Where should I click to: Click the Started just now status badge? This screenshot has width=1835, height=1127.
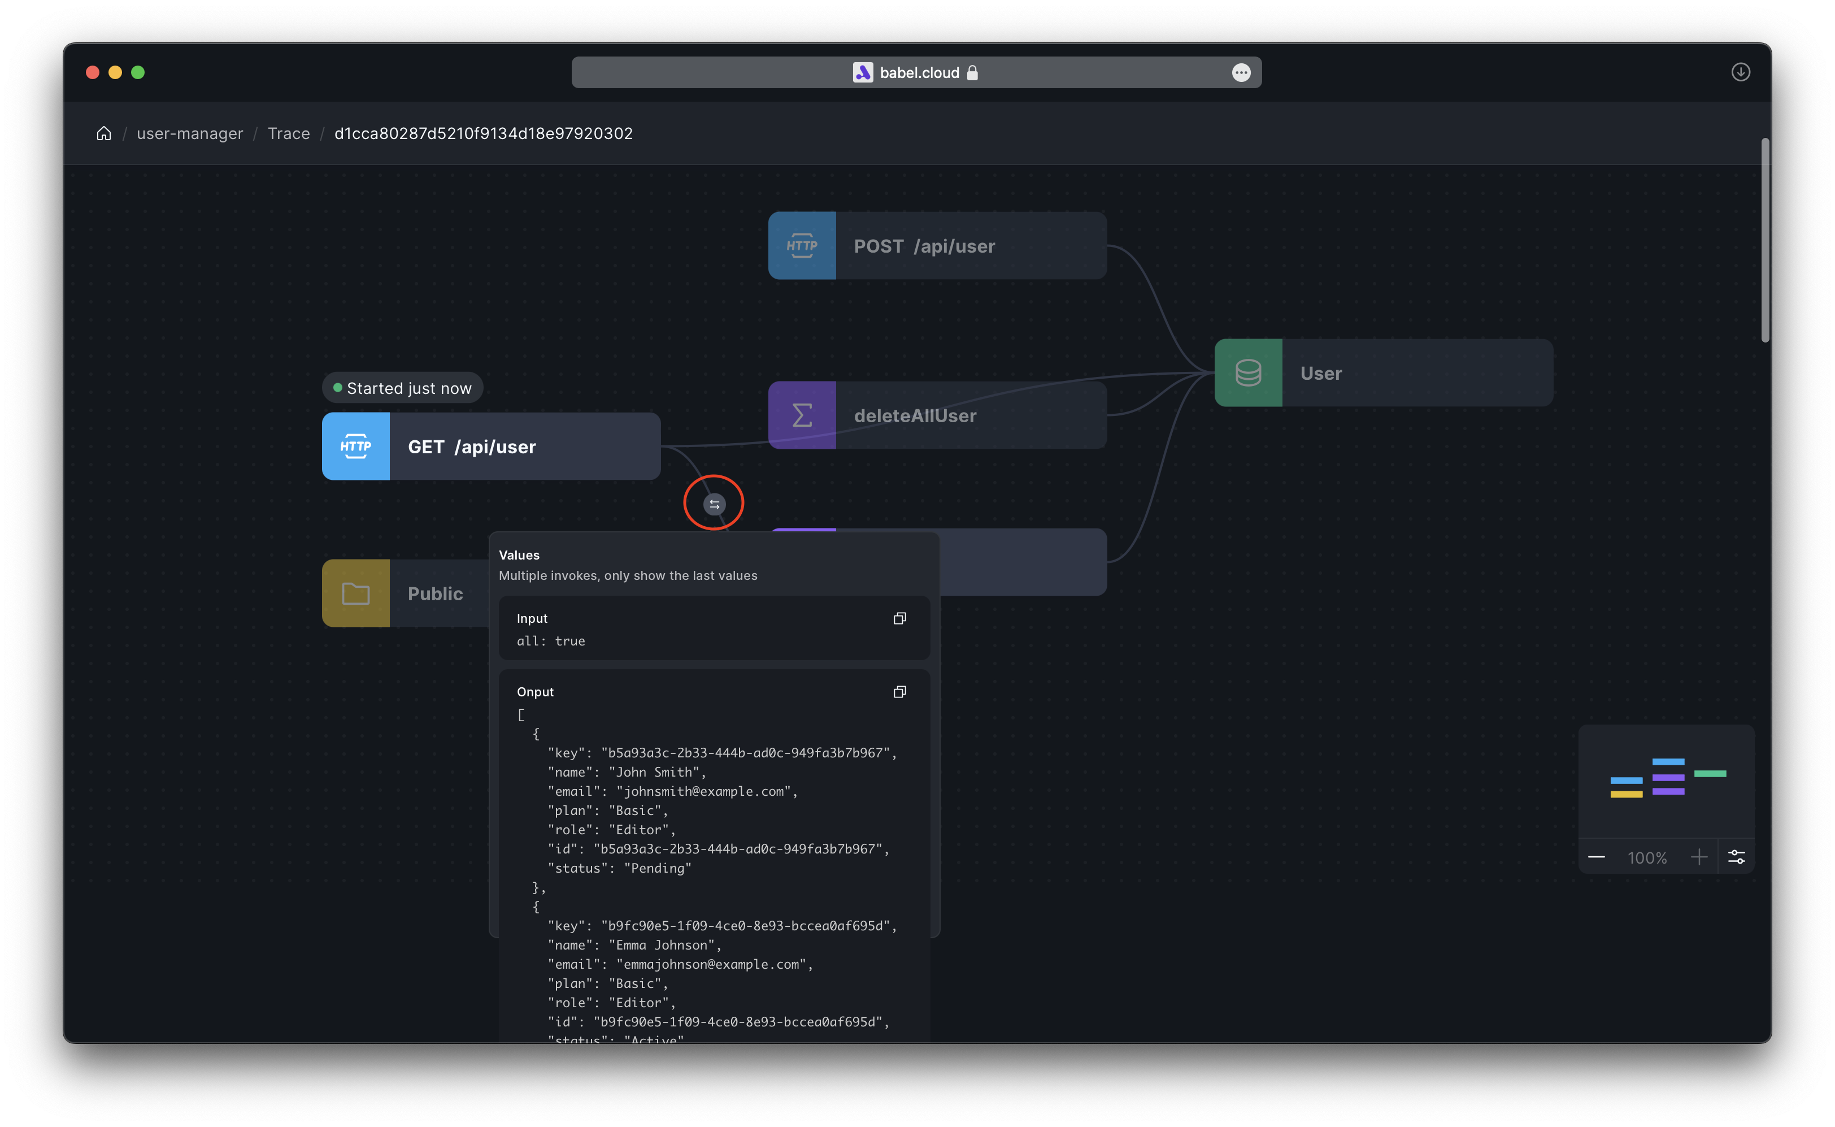click(x=402, y=388)
